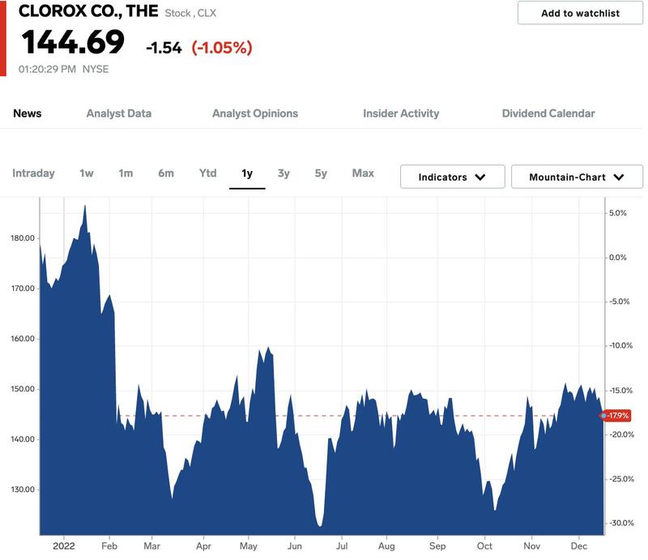The width and height of the screenshot is (648, 560).
Task: Switch to Analyst Data tab
Action: [119, 113]
